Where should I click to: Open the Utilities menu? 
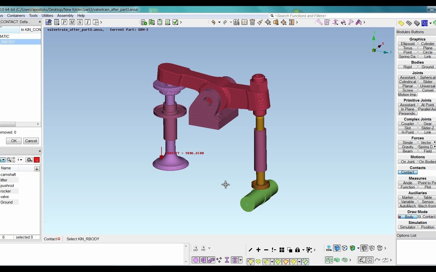click(47, 16)
